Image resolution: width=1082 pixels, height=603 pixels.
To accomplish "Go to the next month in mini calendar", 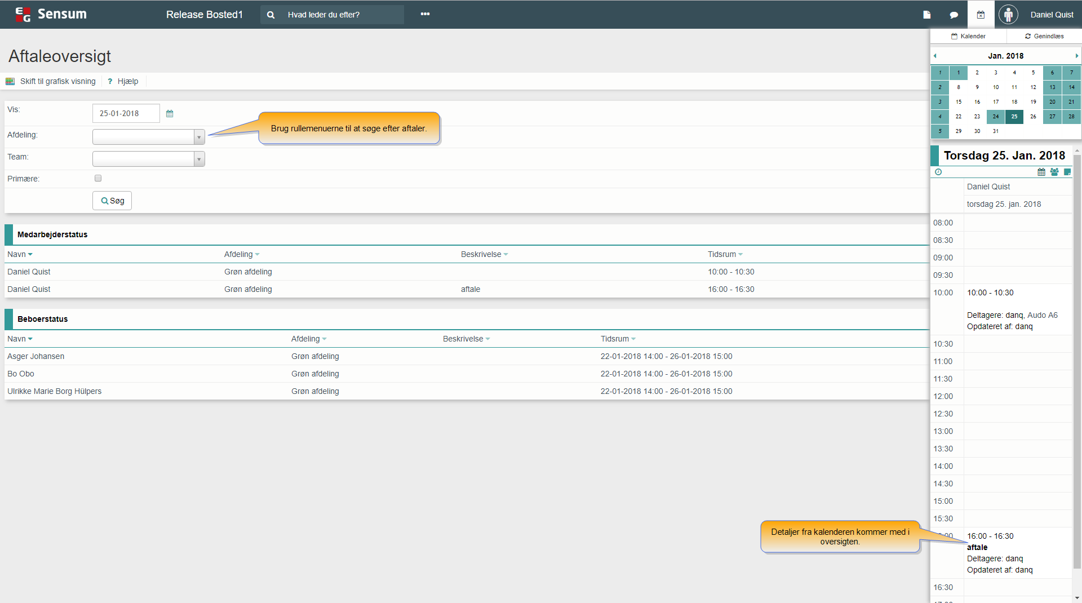I will [1076, 56].
